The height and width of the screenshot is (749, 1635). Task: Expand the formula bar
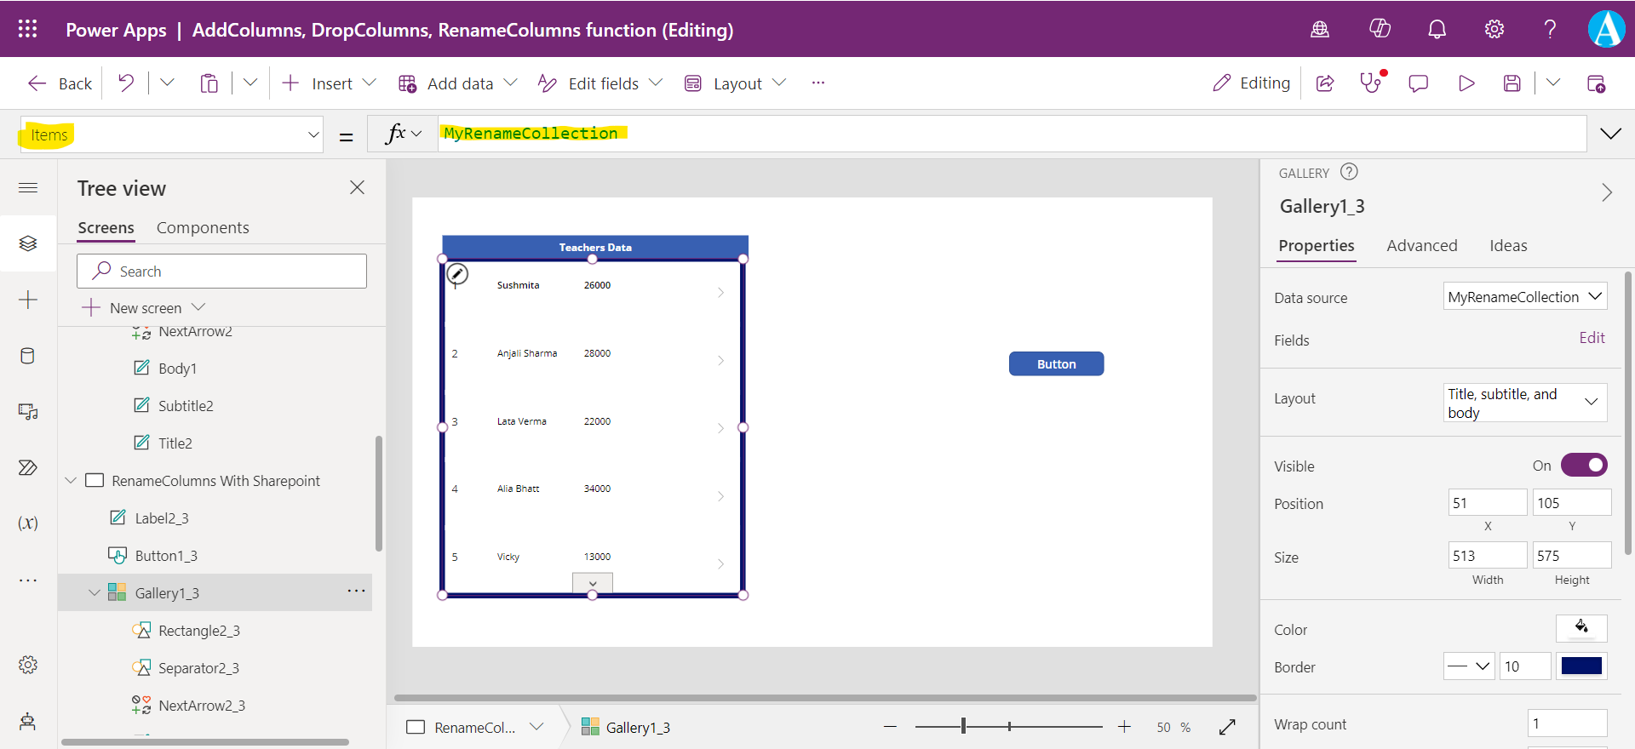pyautogui.click(x=1610, y=134)
